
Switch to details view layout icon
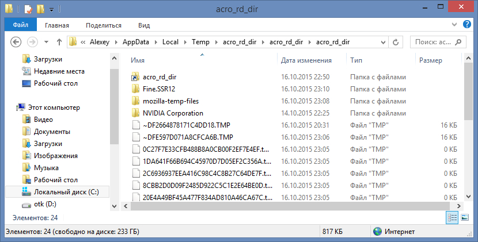pyautogui.click(x=452, y=217)
